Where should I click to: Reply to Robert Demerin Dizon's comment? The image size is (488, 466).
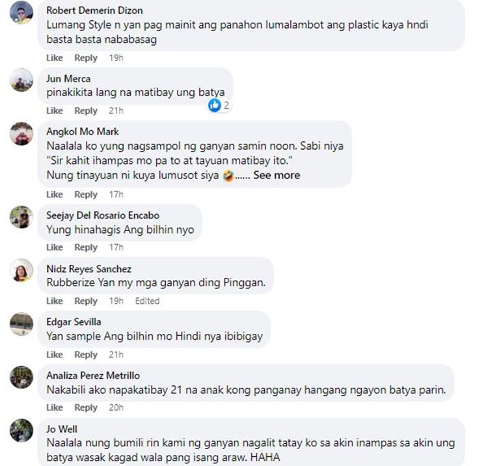86,58
